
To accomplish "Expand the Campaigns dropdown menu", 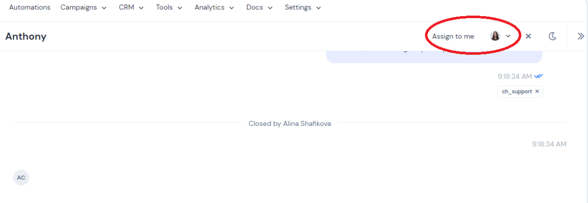I will (83, 8).
